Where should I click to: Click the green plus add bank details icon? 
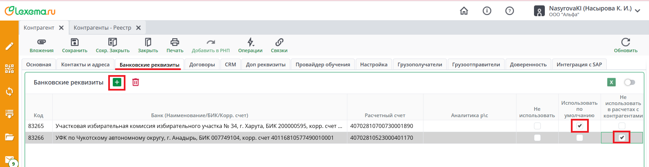(x=117, y=82)
